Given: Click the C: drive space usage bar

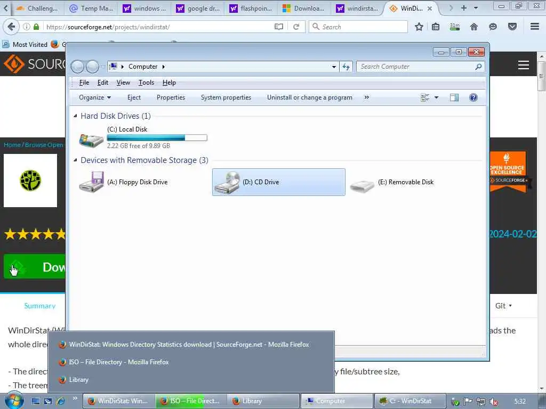Looking at the screenshot, I should click(157, 138).
